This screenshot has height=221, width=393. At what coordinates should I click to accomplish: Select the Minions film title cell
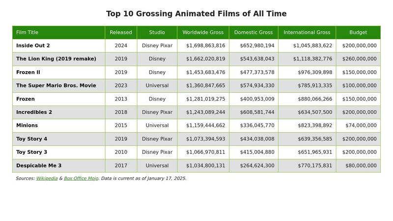27,125
